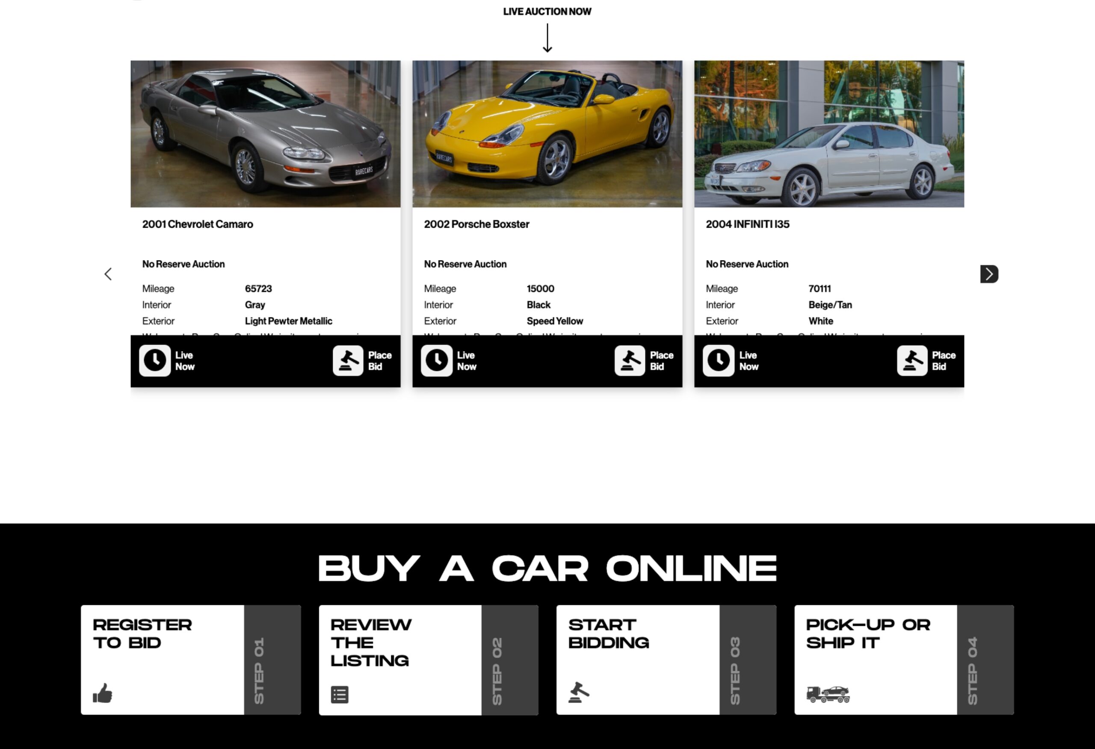Open the white 2004 INFINITI I35 photo
This screenshot has height=749, width=1095.
[x=829, y=134]
